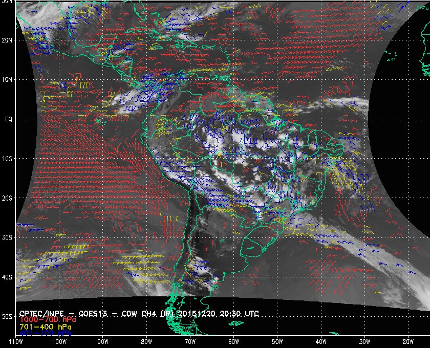Screen dimensions: 430x348
Task: Click the 20W longitude label
Action: (408, 342)
